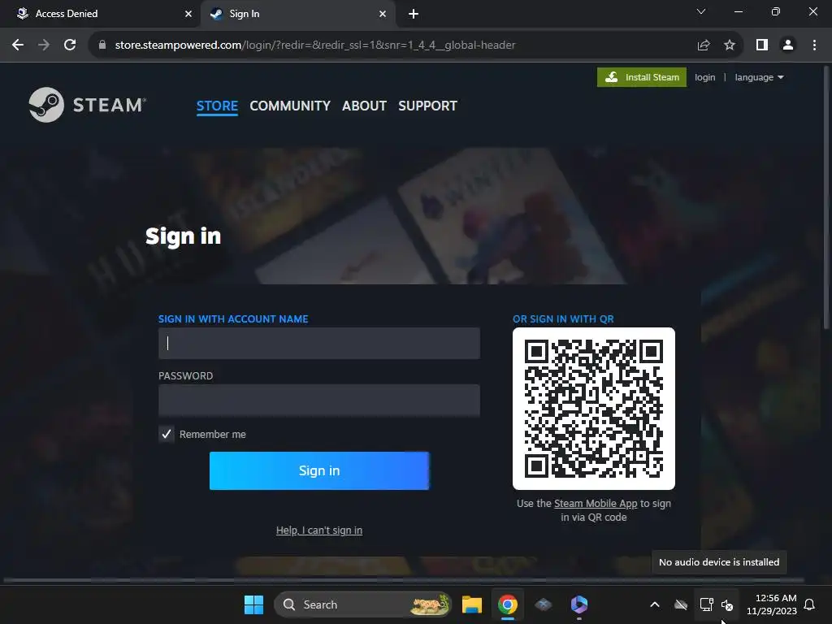The height and width of the screenshot is (624, 832).
Task: Click the browser address bar URL
Action: 315,45
